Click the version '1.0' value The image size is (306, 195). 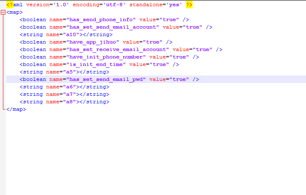pos(61,5)
